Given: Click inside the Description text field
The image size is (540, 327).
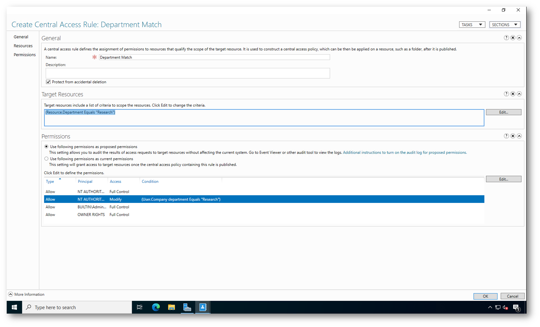Looking at the screenshot, I should pos(187,73).
